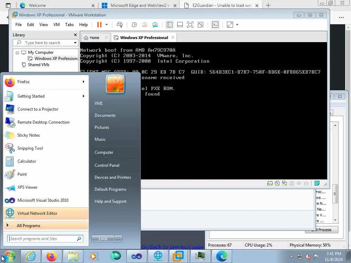Show hidden system tray icons arrow
The height and width of the screenshot is (263, 351).
(291, 257)
